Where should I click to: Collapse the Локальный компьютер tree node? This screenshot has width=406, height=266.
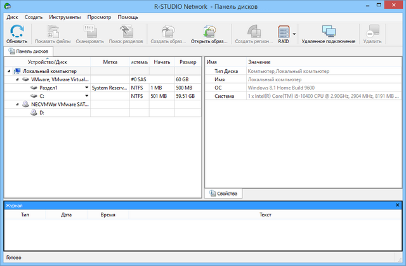coord(9,71)
